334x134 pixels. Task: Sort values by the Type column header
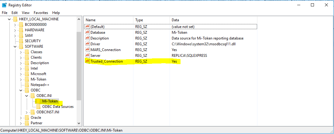152,20
